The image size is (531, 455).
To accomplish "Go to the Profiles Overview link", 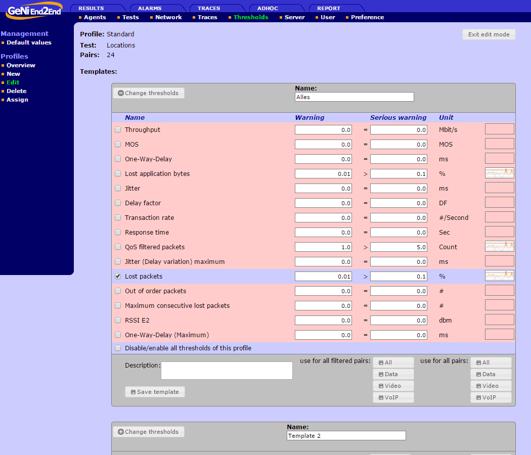I will click(21, 65).
